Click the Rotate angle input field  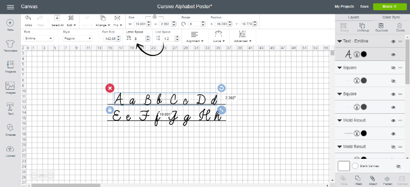pos(194,24)
